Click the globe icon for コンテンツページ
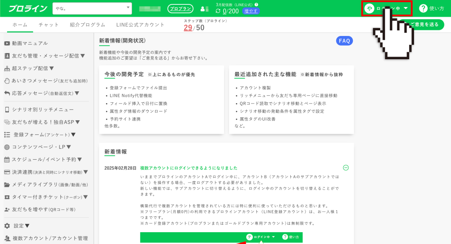 [x=7, y=147]
